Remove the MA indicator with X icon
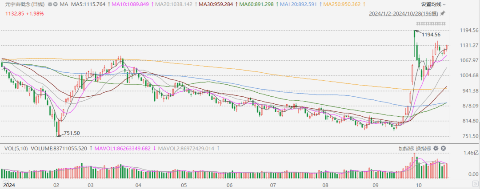Image resolution: width=480 pixels, height=189 pixels. point(55,4)
